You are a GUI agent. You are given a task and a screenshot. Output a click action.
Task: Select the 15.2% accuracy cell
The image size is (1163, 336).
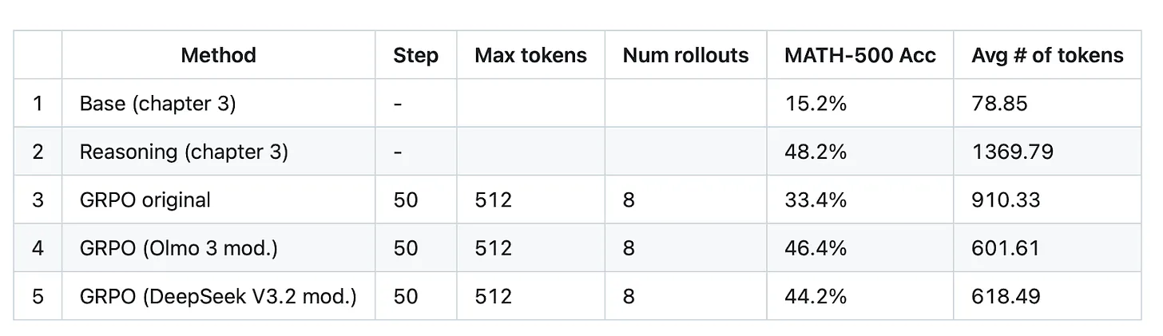pos(816,104)
